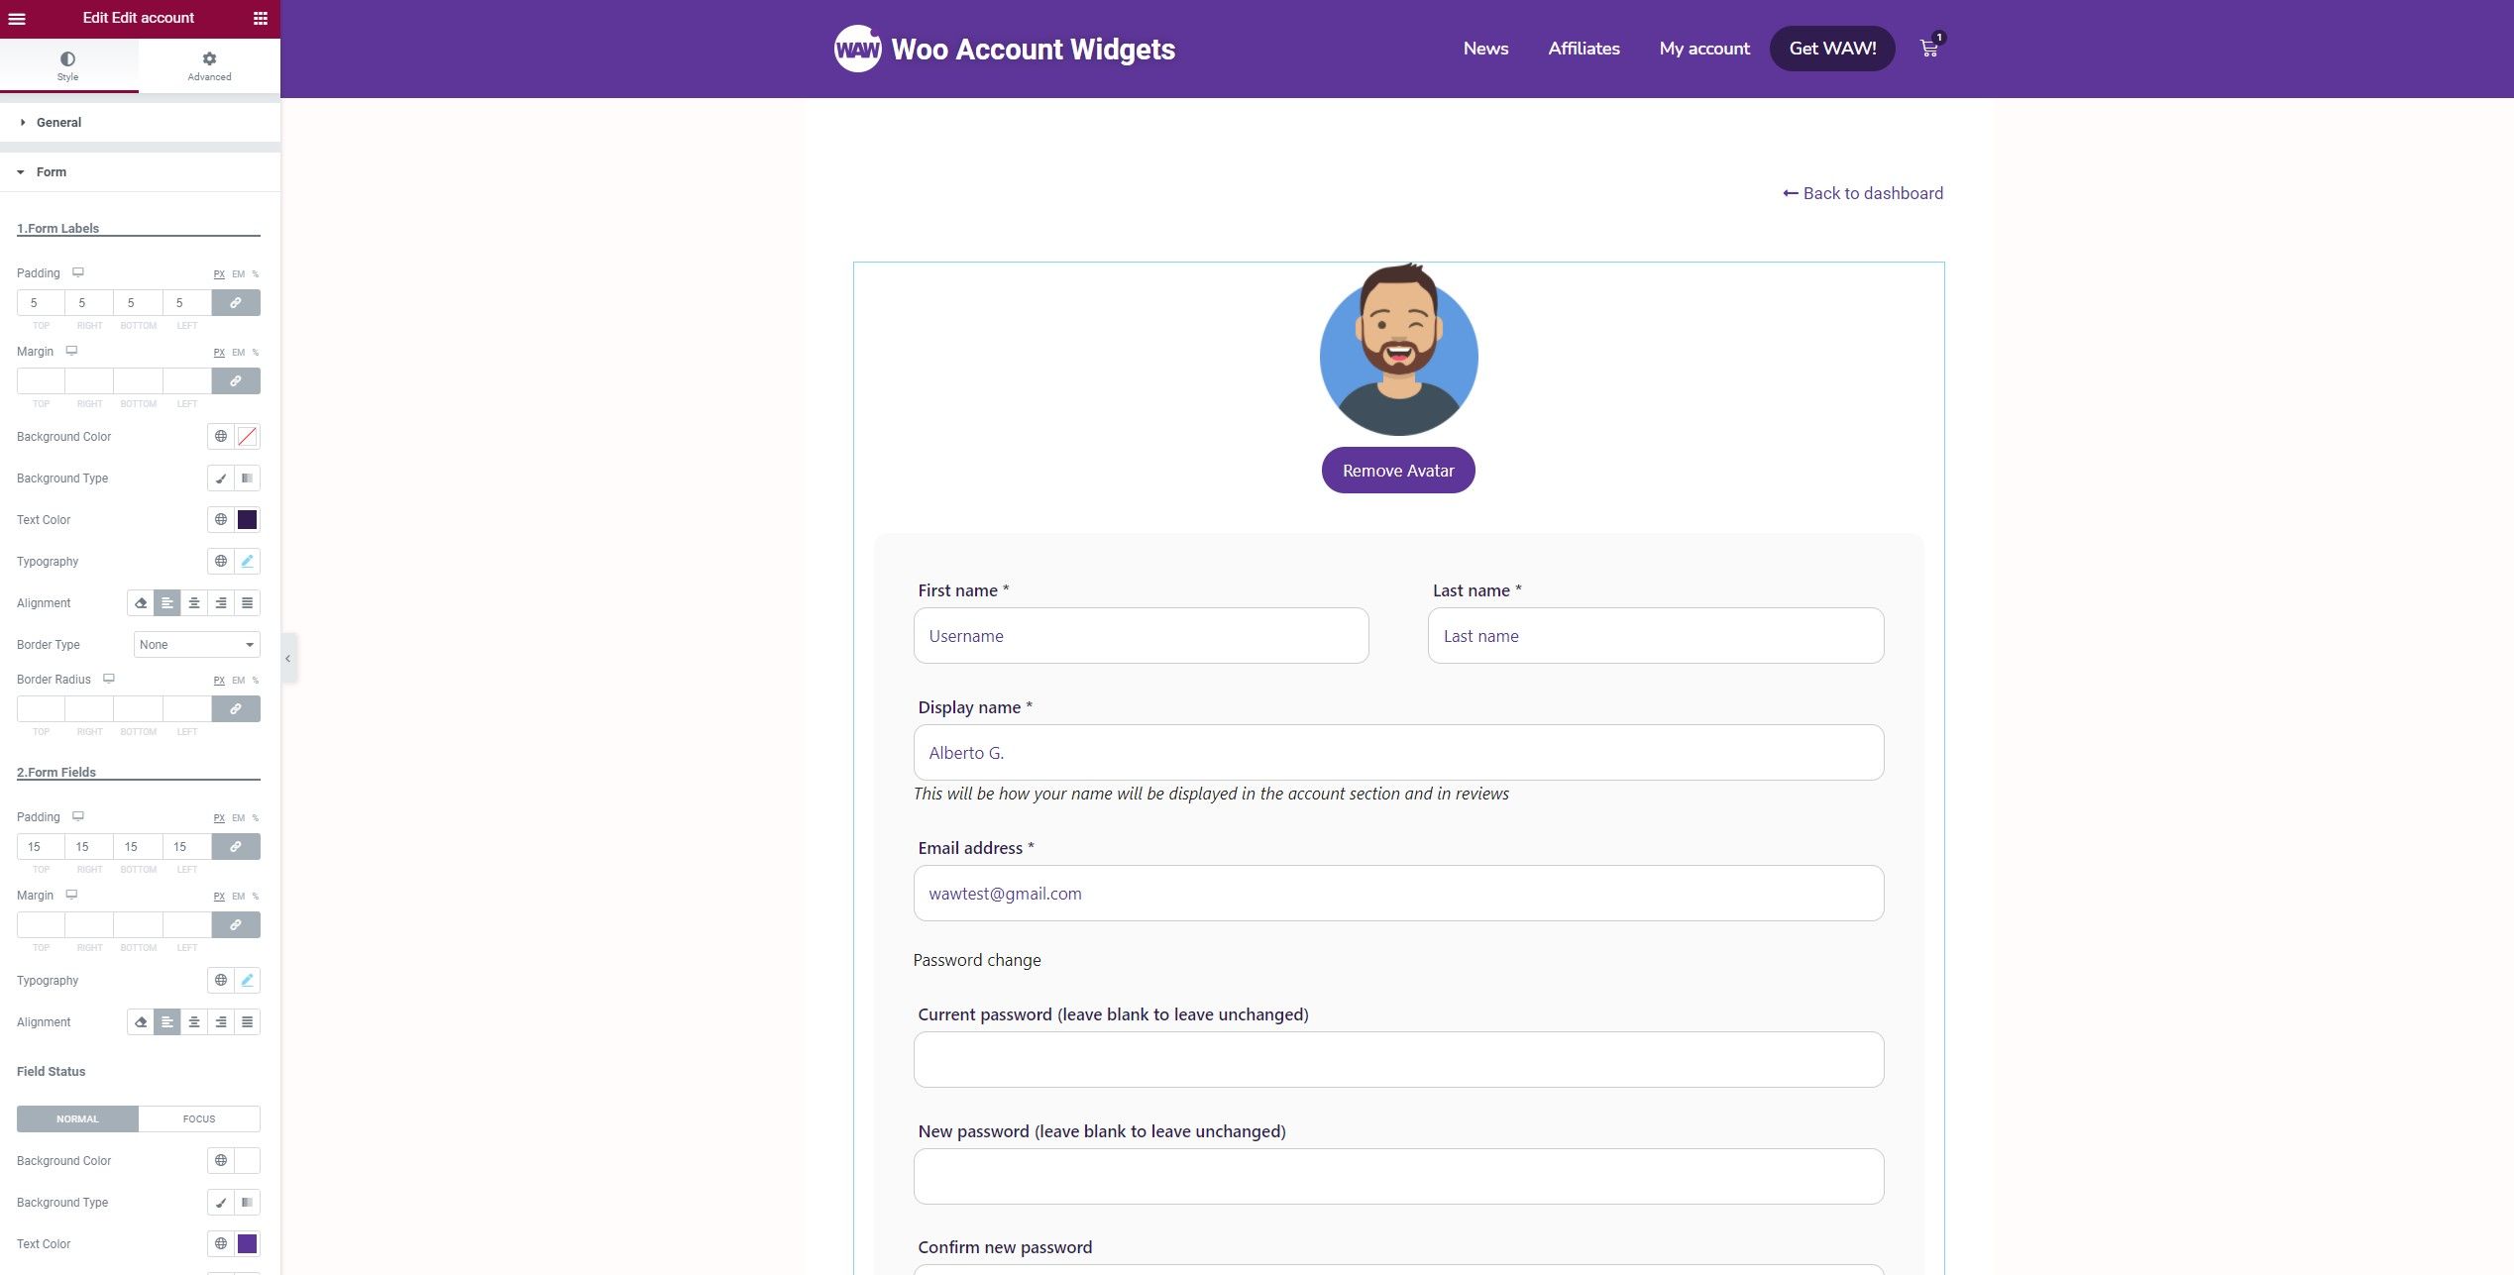
Task: Switch Form Labels Margin unit to percent
Action: [256, 353]
